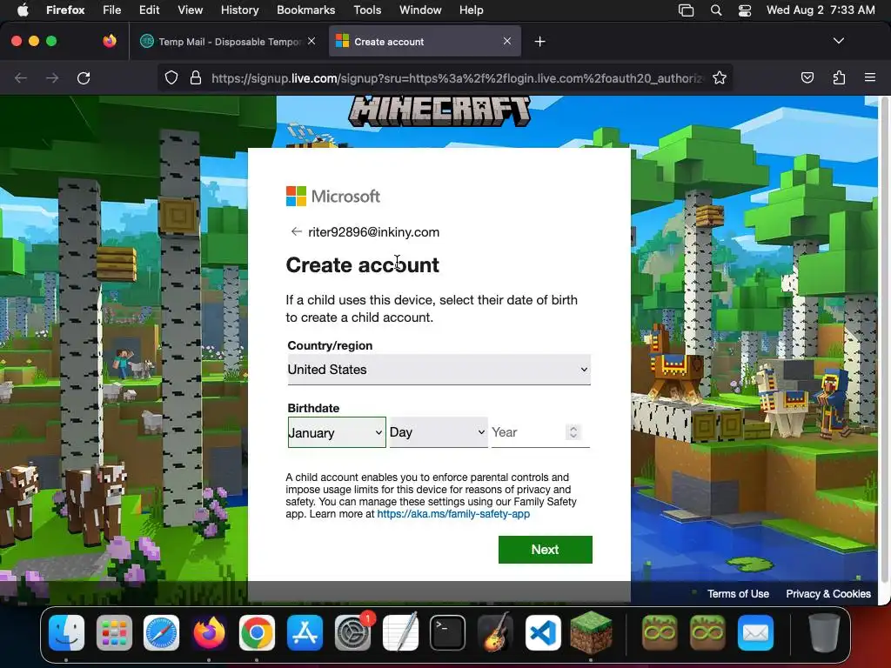Screen dimensions: 891x668
Task: Open TextEdit from the dock
Action: 400,632
